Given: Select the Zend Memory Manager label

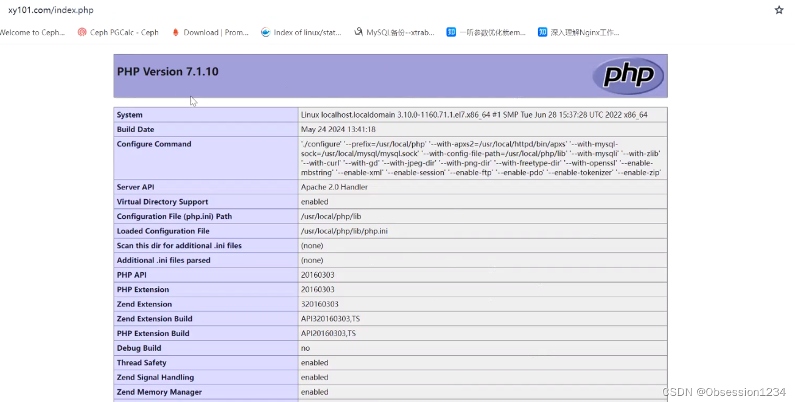Looking at the screenshot, I should [159, 392].
